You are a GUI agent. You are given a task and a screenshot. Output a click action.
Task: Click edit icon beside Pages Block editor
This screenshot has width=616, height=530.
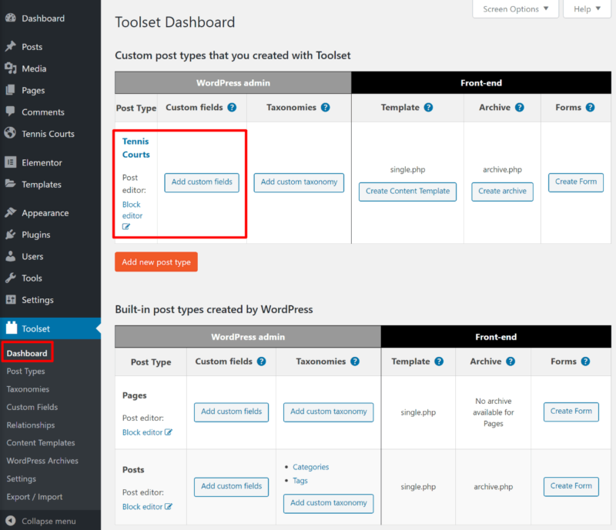pos(168,432)
